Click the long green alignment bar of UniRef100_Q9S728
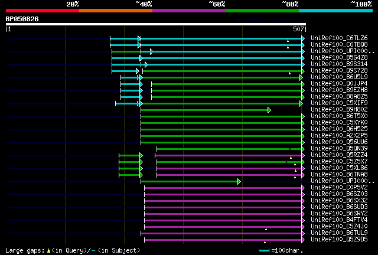Viewport: 378px width, 255px height. [x=222, y=71]
